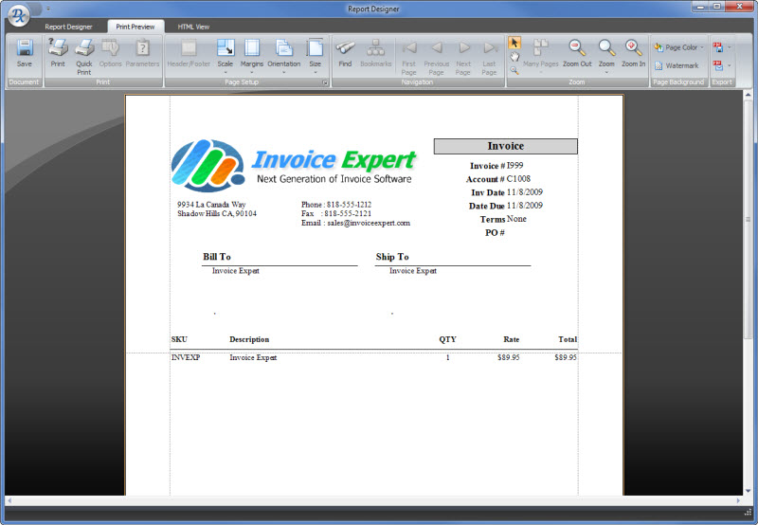Click the fax number 818-555-2121
This screenshot has height=525, width=758.
348,213
